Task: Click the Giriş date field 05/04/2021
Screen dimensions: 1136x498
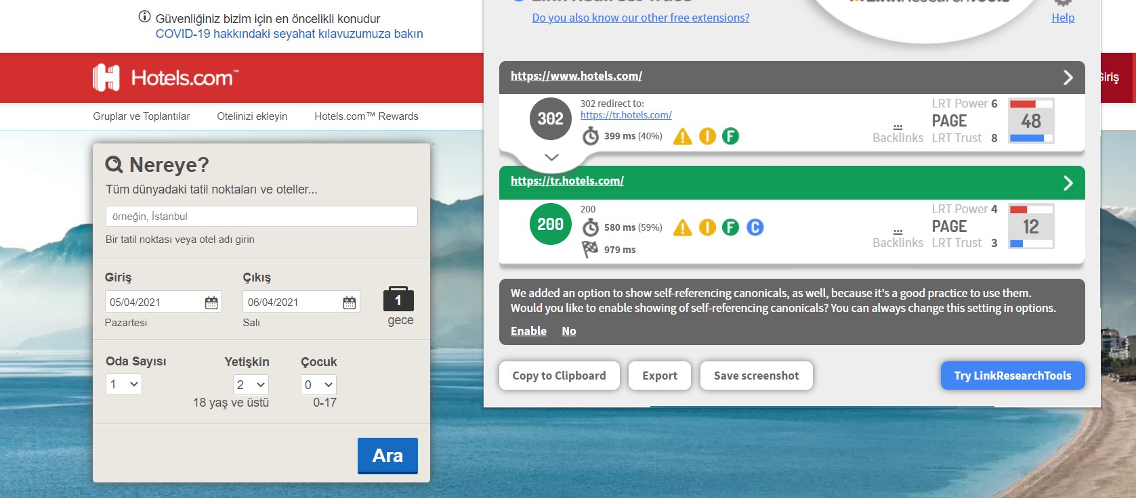Action: point(163,302)
